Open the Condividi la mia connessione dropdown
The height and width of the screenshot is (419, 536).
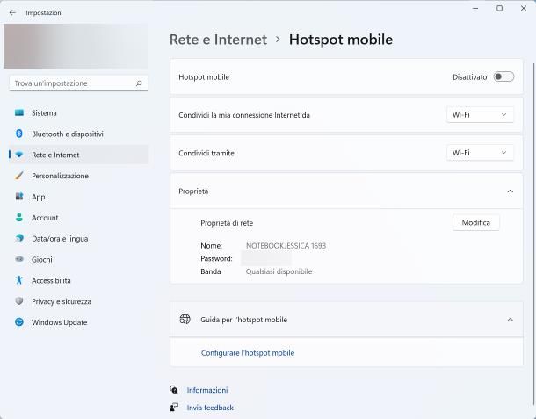click(x=480, y=115)
